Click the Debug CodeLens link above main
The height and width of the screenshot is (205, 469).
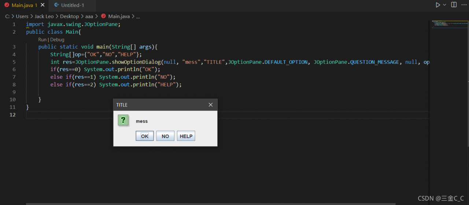[x=57, y=40]
